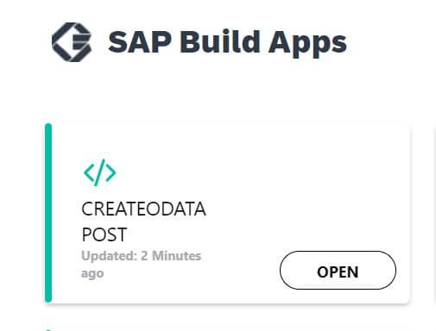436x331 pixels.
Task: Click the word POST in the project name
Action: click(104, 234)
